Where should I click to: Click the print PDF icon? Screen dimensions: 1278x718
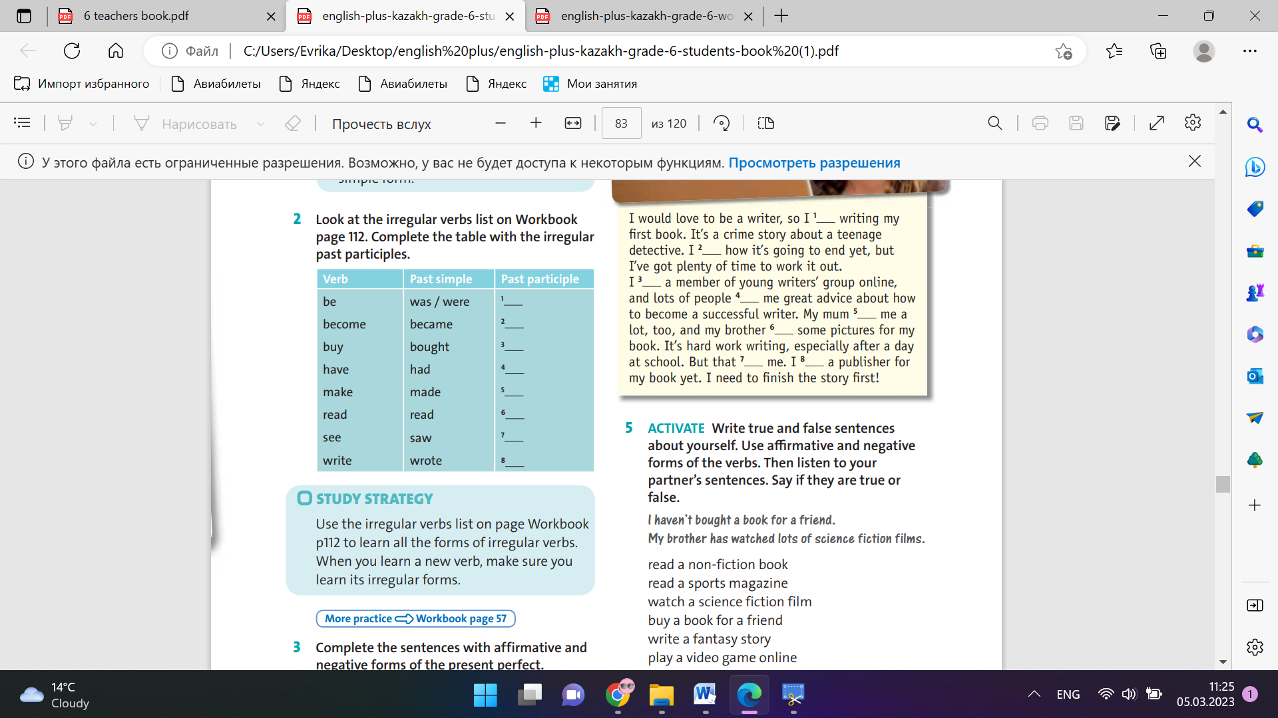tap(1040, 123)
